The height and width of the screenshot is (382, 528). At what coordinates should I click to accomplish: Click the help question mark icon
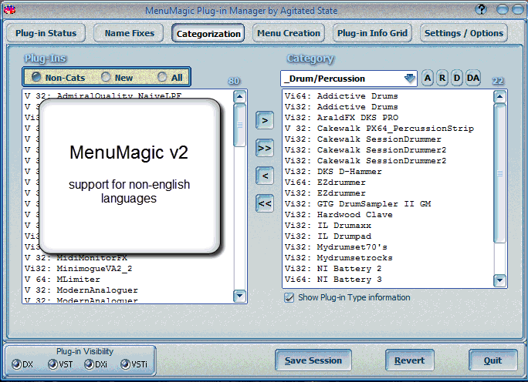(481, 9)
